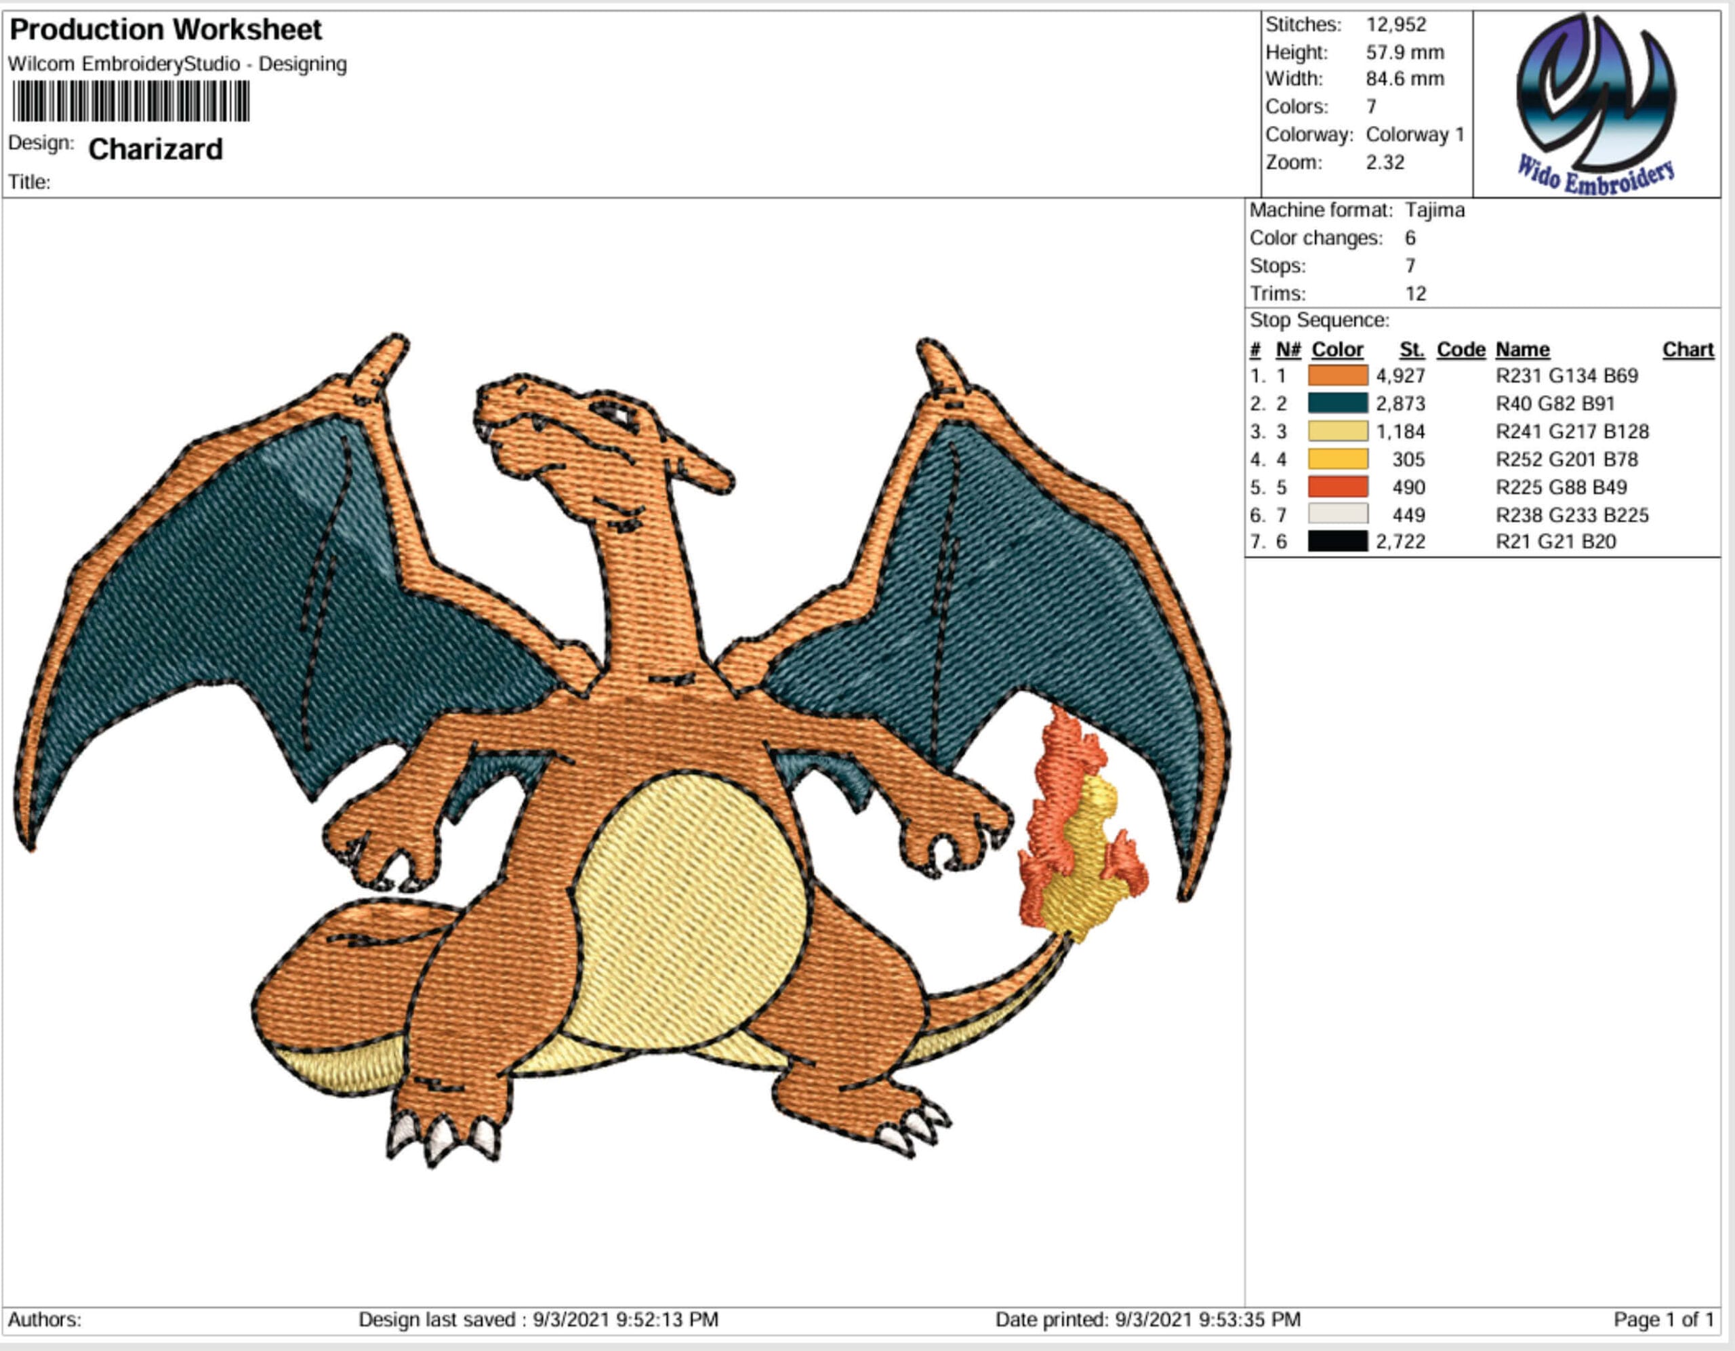
Task: Select the red-orange R225 G88 B49 swatch
Action: coord(1338,486)
